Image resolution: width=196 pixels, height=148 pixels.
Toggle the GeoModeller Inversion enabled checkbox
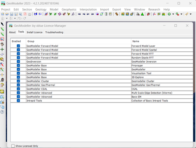(x=18, y=61)
